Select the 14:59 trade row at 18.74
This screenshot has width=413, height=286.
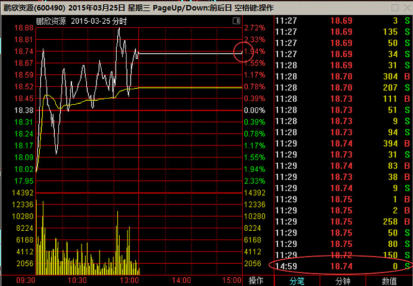pos(341,266)
